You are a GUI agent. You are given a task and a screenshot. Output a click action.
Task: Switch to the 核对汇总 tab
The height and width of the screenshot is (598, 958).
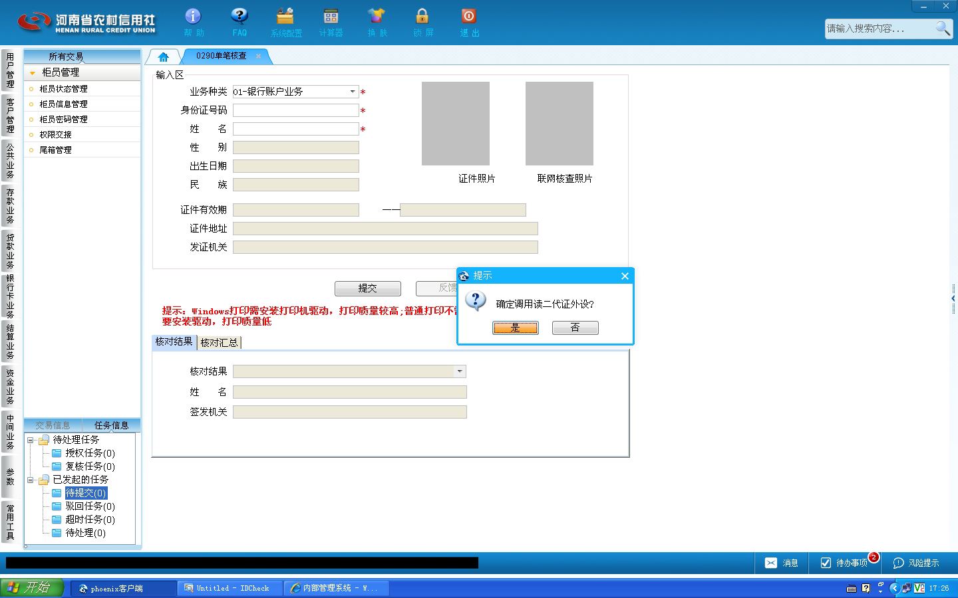pyautogui.click(x=219, y=342)
